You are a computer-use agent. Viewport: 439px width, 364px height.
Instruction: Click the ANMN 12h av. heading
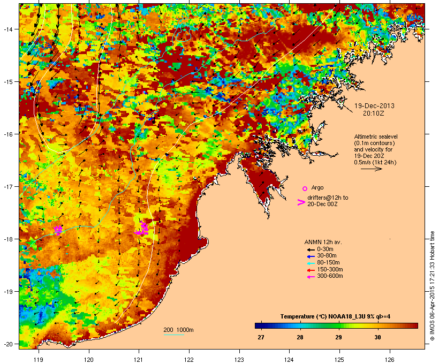pos(323,242)
